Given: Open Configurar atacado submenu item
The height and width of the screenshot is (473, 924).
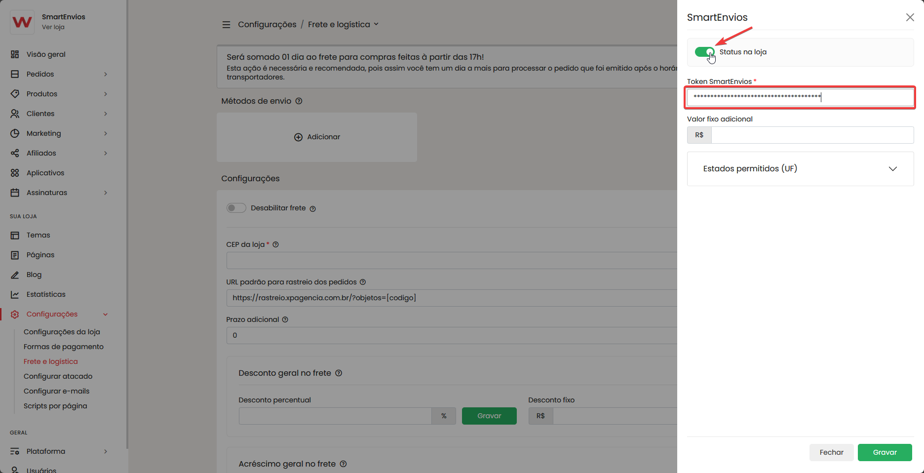Looking at the screenshot, I should (58, 376).
